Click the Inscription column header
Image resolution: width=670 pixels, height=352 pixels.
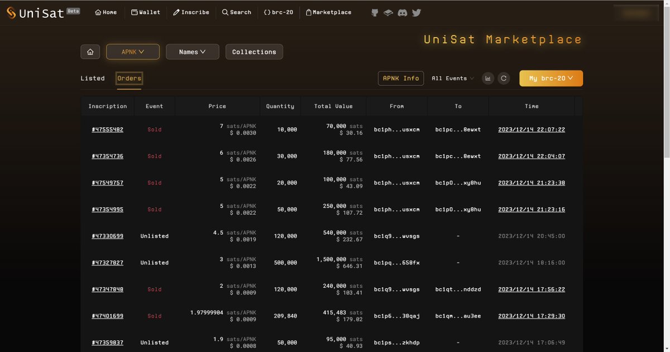coord(108,106)
